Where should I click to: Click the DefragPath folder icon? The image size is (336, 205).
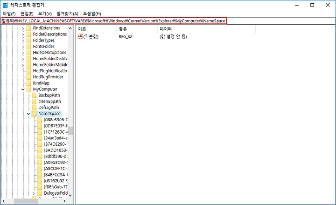[34, 108]
